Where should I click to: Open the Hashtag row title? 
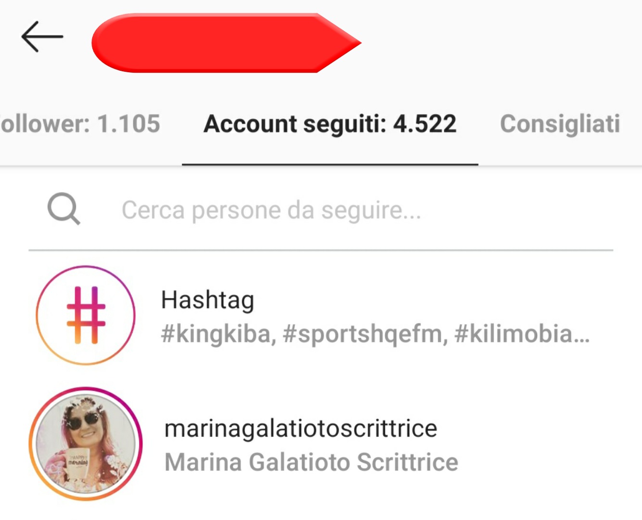coord(207,300)
